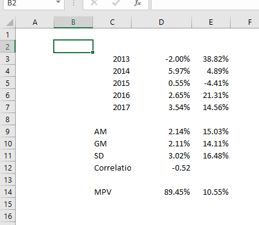The image size is (259, 225).
Task: Click the Select All corner triangle
Action: (10, 22)
